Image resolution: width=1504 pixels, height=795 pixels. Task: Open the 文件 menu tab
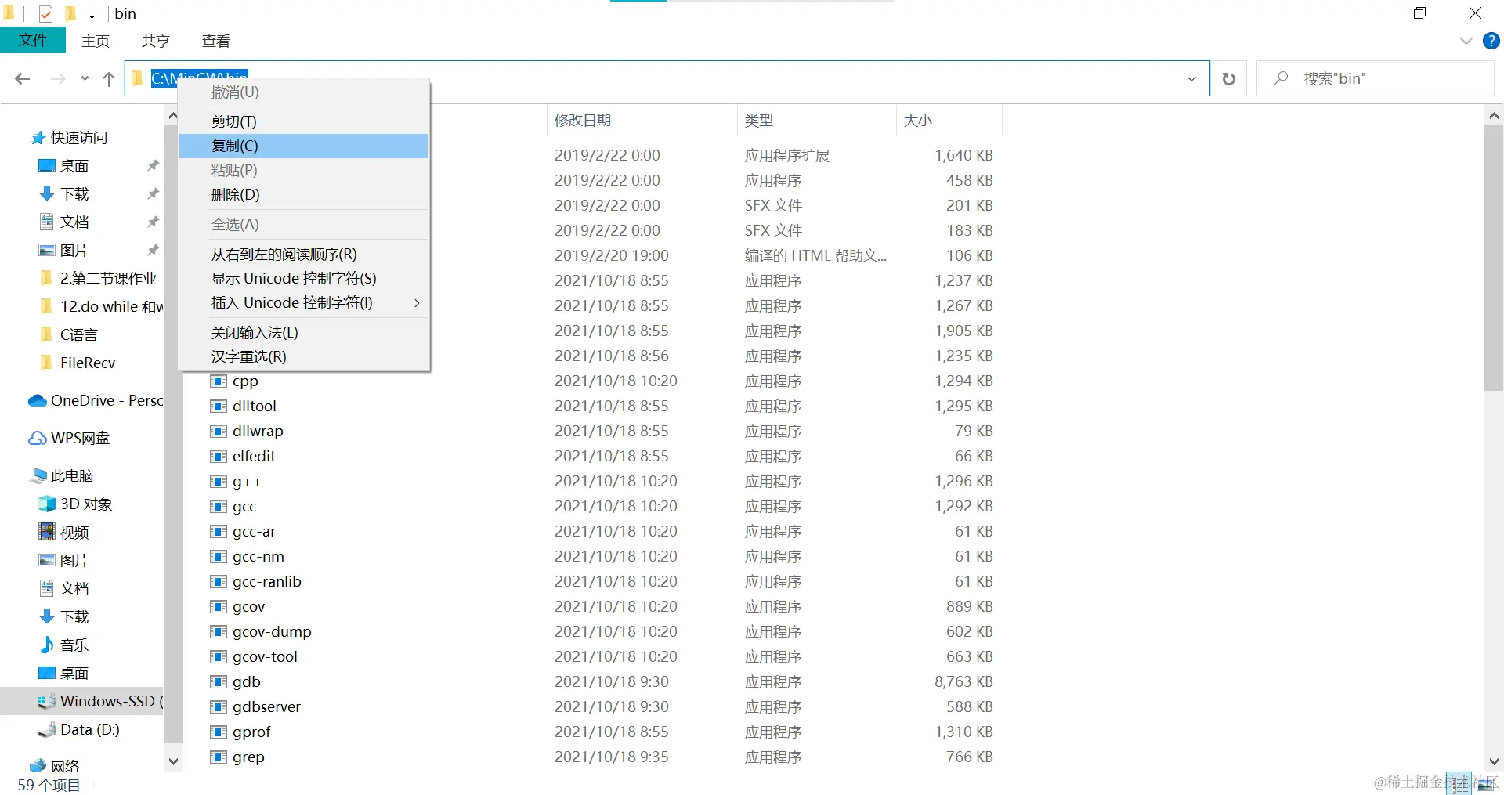(x=33, y=41)
